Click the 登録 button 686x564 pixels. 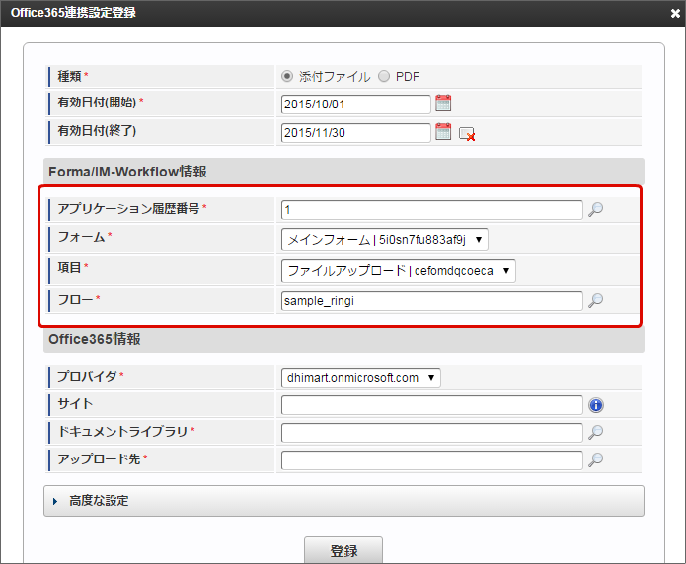click(x=343, y=550)
